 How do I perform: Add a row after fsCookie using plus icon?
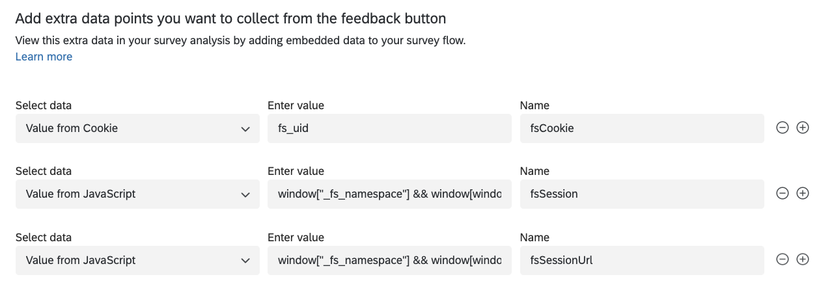[803, 128]
